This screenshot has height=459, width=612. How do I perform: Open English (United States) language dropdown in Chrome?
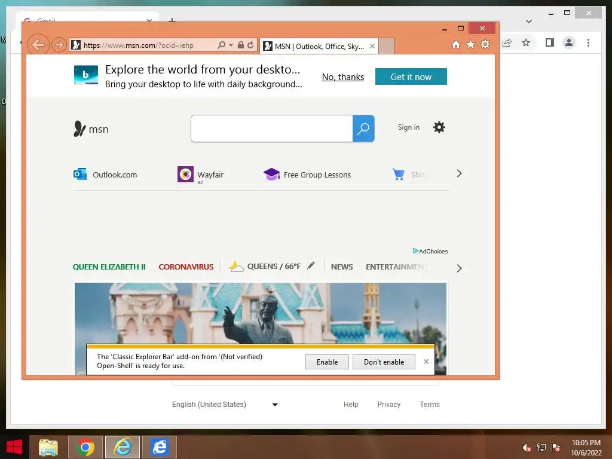tap(225, 405)
